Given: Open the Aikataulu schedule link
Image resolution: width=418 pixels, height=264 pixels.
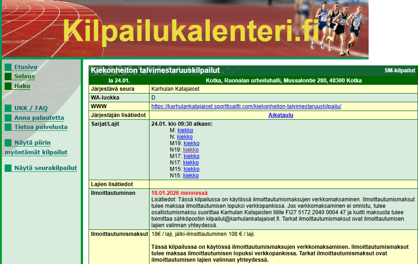Looking at the screenshot, I should click(x=281, y=115).
